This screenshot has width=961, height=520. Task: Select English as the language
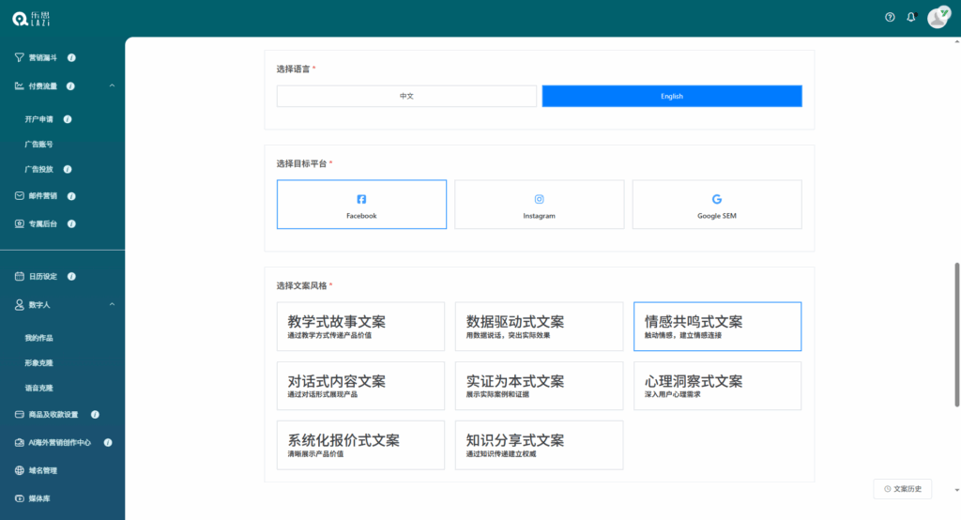(672, 97)
